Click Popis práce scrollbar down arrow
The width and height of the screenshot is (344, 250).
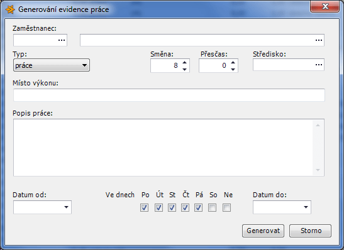[318, 170]
